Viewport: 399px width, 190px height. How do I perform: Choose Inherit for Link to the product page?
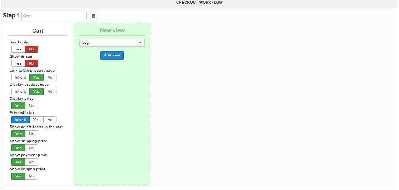(20, 78)
